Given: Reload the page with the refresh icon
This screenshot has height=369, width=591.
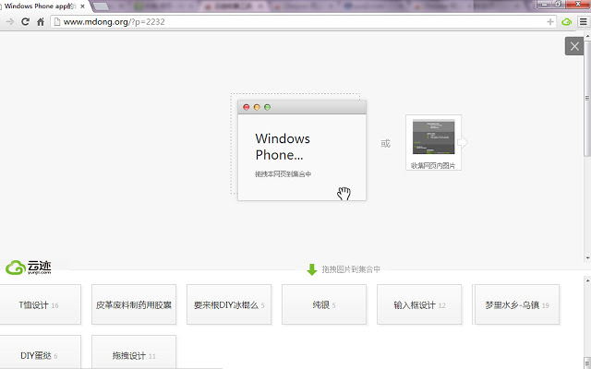Looking at the screenshot, I should point(25,22).
